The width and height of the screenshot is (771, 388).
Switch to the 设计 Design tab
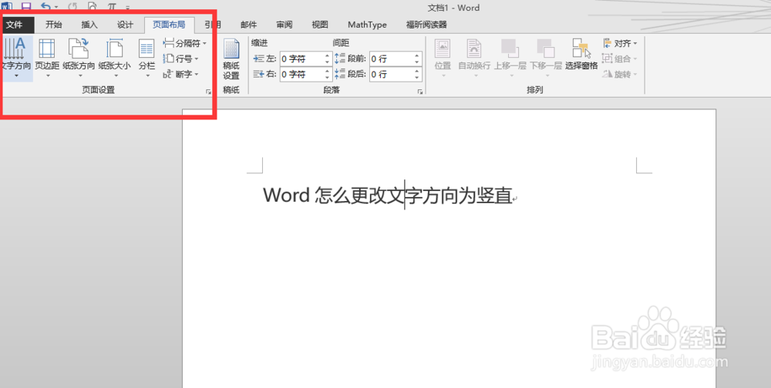[125, 25]
